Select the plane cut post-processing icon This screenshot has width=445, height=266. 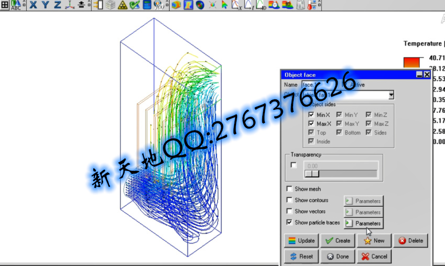click(x=188, y=5)
